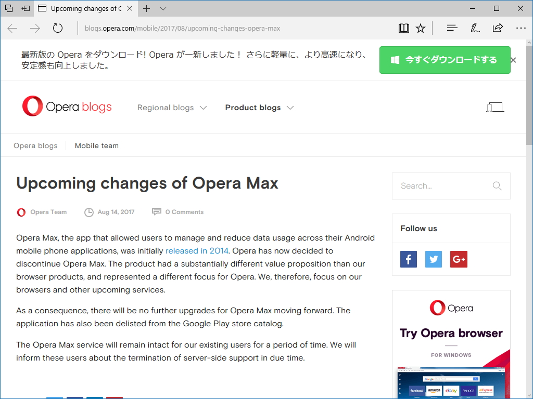Expand the Product blogs menu

click(x=259, y=108)
